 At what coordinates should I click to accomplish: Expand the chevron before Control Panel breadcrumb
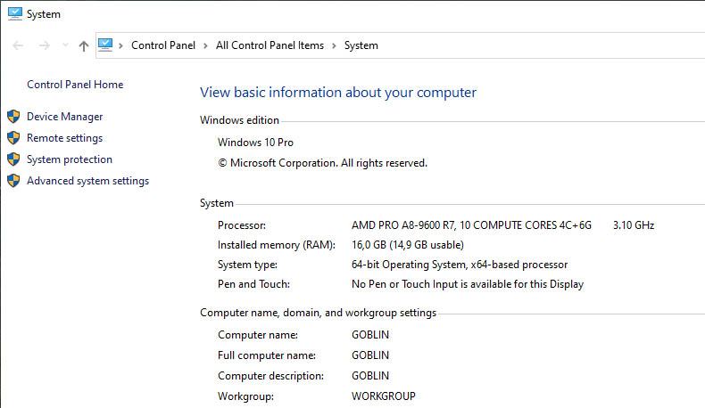(x=121, y=45)
